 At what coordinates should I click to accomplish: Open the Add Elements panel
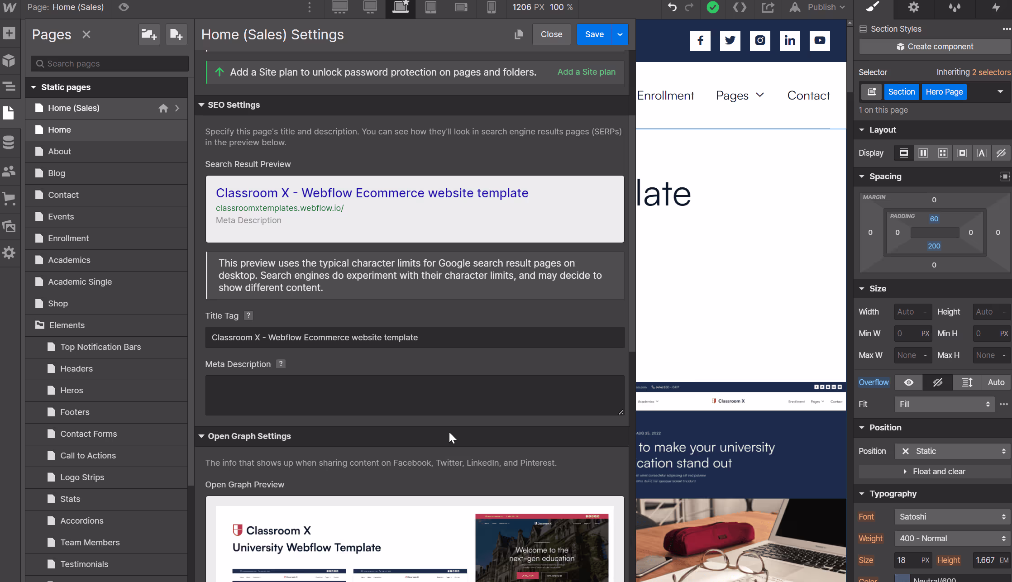[10, 33]
